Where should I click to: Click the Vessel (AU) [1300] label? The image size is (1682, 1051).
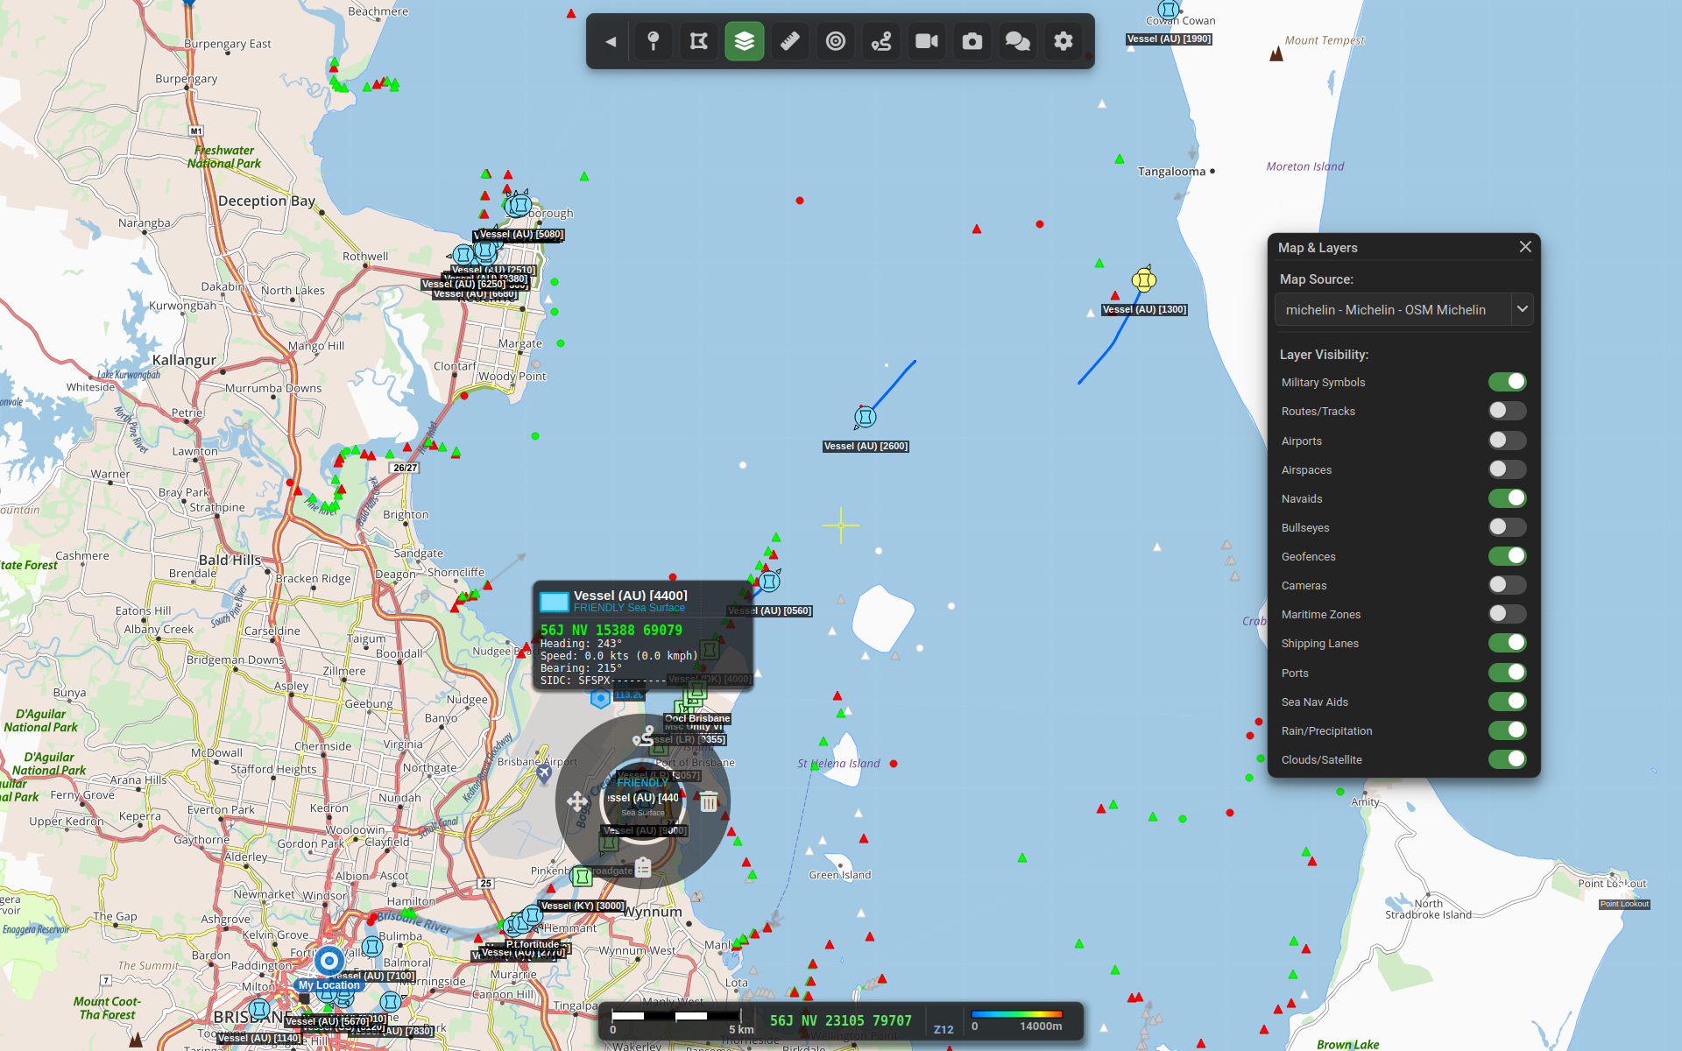[x=1144, y=309]
